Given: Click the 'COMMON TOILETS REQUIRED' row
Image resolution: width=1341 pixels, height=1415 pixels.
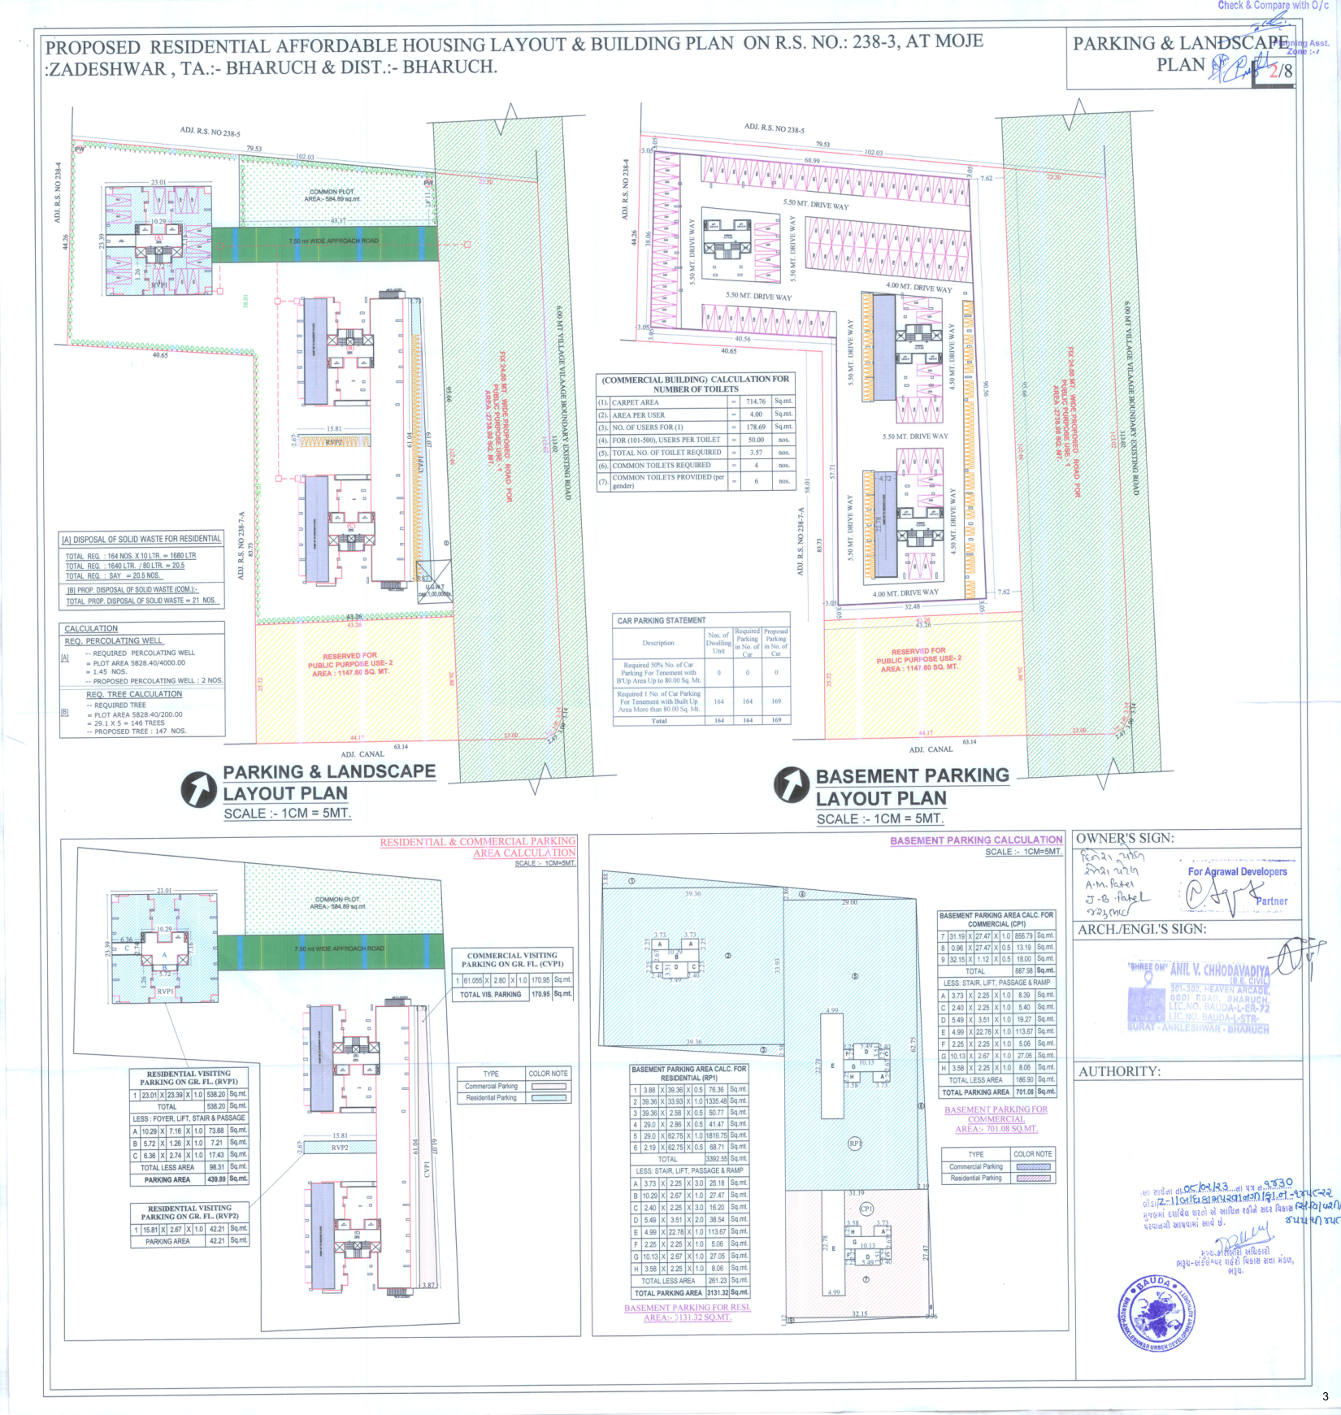Looking at the screenshot, I should click(695, 466).
